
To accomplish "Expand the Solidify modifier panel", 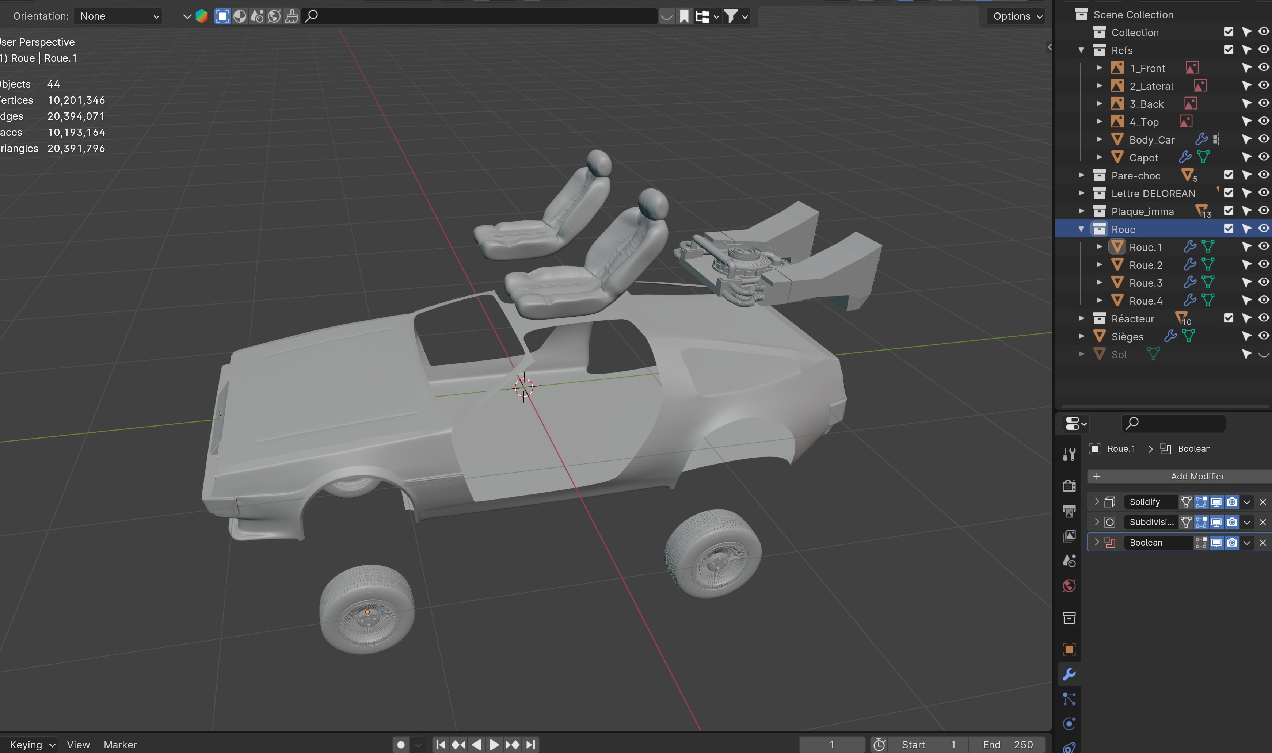I will (1097, 502).
